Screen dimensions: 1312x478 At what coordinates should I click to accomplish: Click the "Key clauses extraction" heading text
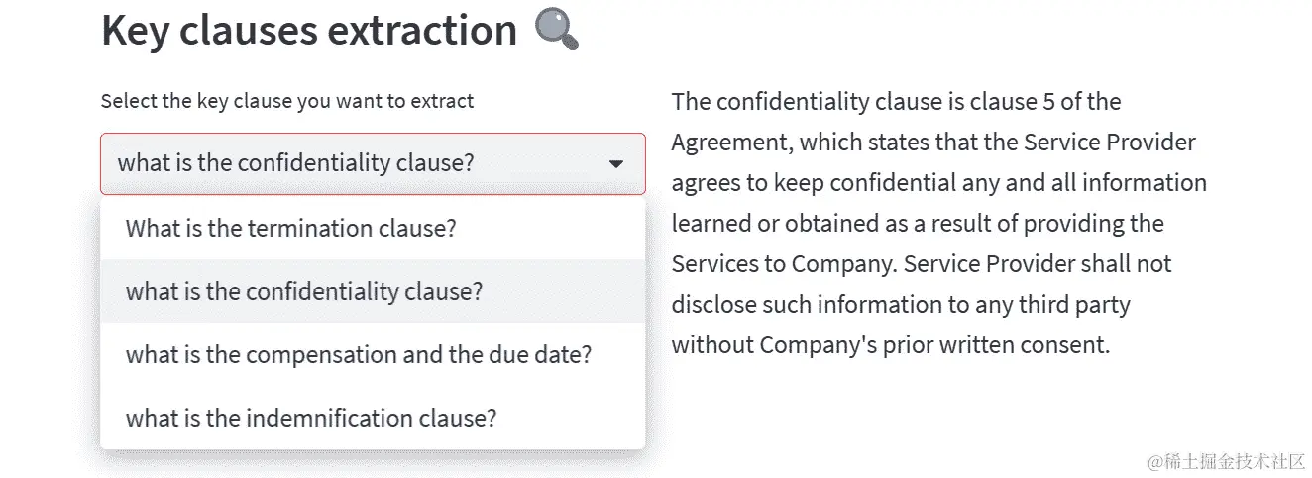[x=309, y=30]
